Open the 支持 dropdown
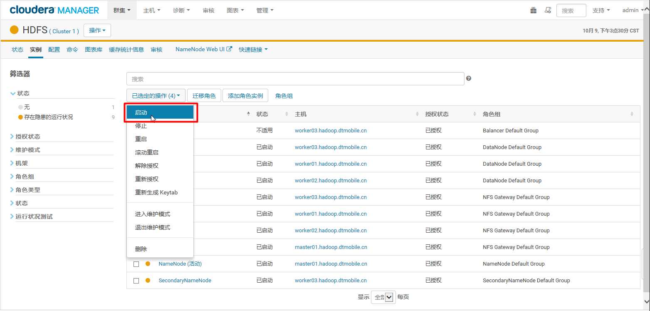Viewport: 650px width, 311px height. pyautogui.click(x=601, y=10)
